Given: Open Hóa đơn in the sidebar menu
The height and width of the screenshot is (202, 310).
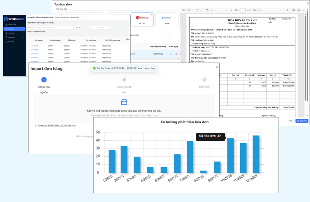Looking at the screenshot, I should click(11, 28).
